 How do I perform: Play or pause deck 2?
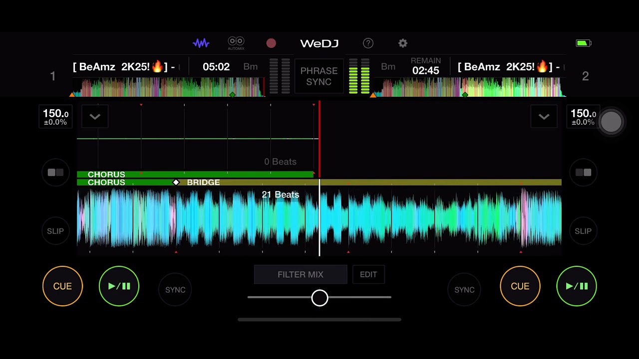577,286
